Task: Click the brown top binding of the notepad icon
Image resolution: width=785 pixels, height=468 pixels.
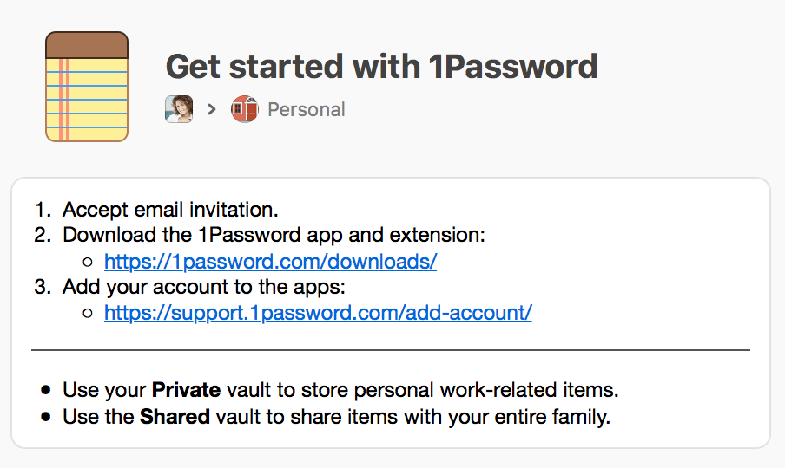Action: coord(87,45)
